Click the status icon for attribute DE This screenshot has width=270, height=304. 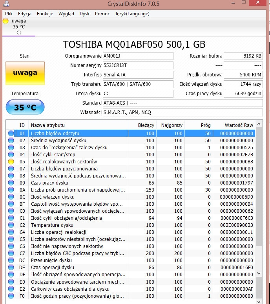11,267
